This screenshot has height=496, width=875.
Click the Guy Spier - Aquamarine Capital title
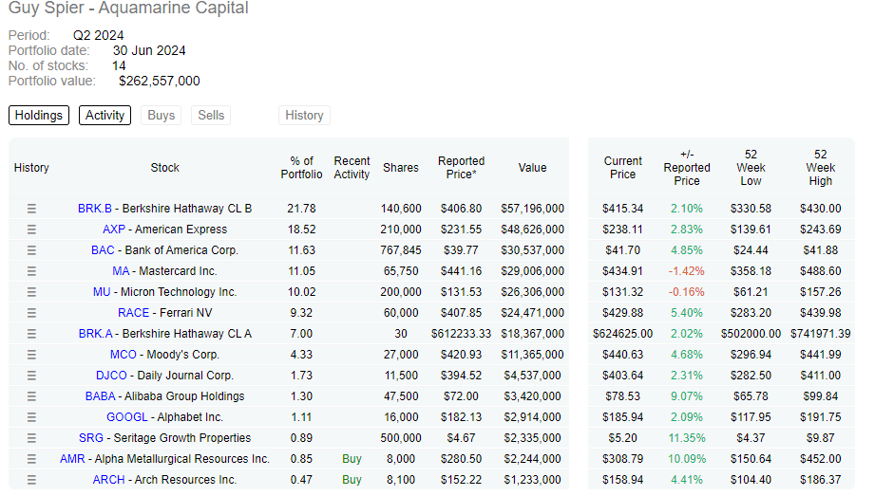click(128, 8)
